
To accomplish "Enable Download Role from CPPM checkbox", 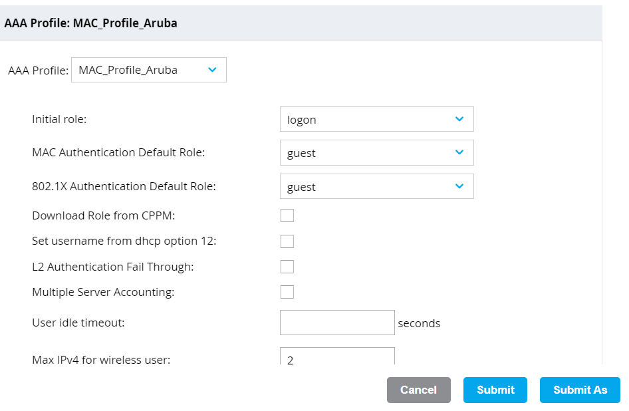I will click(x=287, y=215).
